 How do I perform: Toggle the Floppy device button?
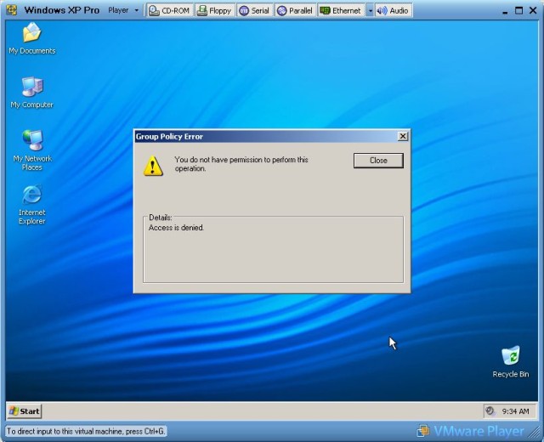click(214, 11)
